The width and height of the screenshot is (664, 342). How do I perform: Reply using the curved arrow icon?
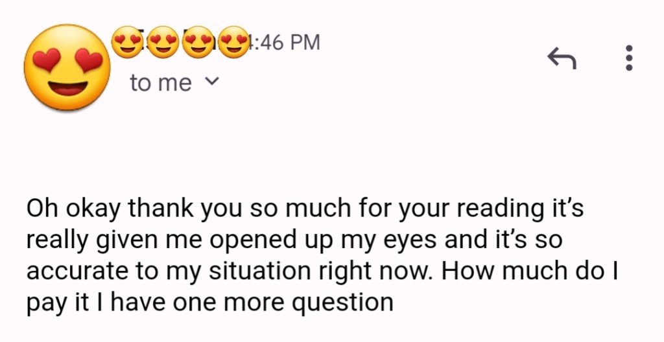[x=562, y=60]
